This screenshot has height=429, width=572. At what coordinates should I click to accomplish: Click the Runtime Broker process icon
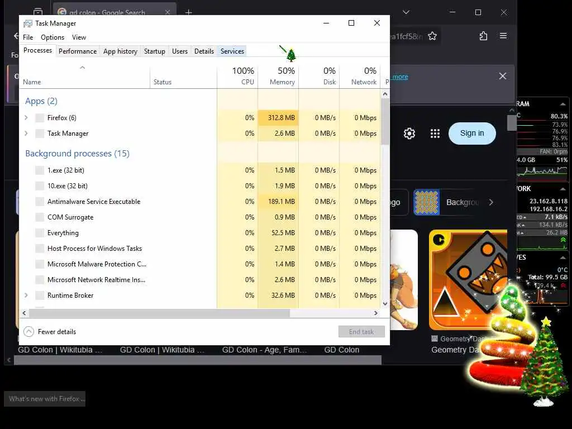[x=40, y=295]
